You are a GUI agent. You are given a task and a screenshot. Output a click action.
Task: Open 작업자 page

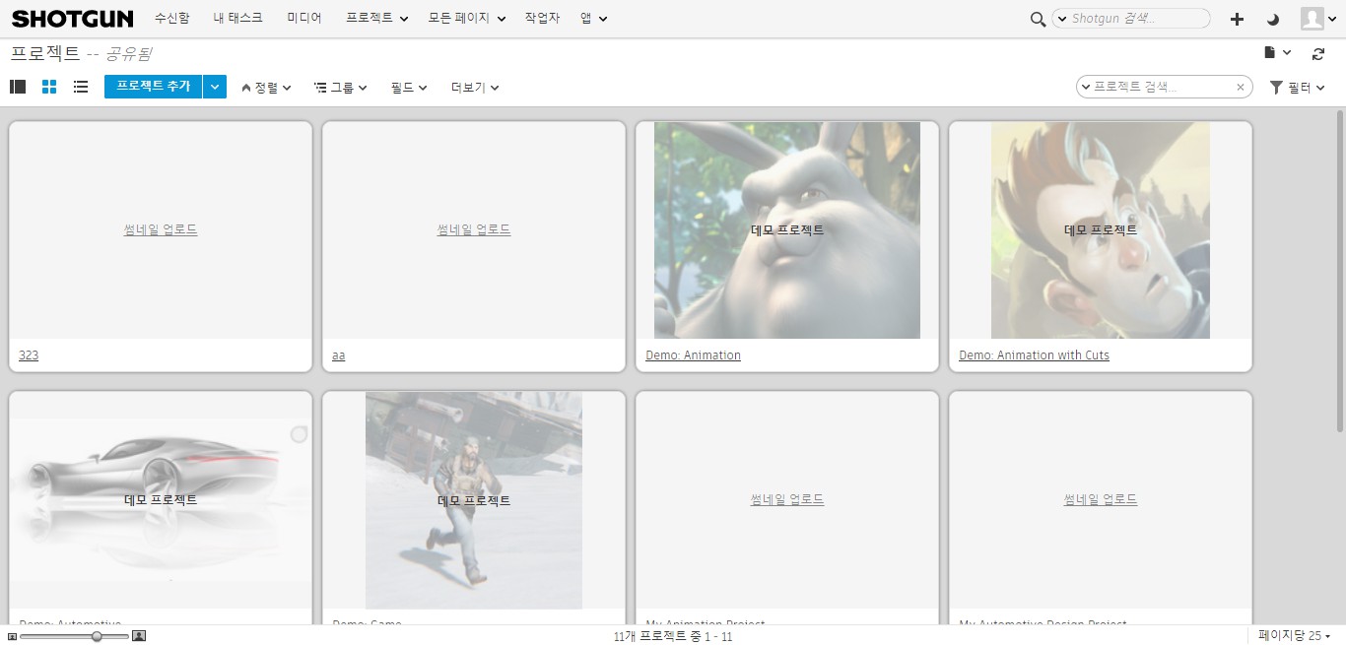[x=542, y=19]
